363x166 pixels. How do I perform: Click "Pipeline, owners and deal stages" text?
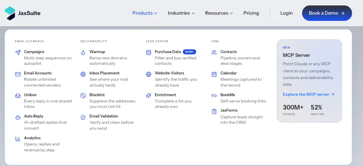240,61
